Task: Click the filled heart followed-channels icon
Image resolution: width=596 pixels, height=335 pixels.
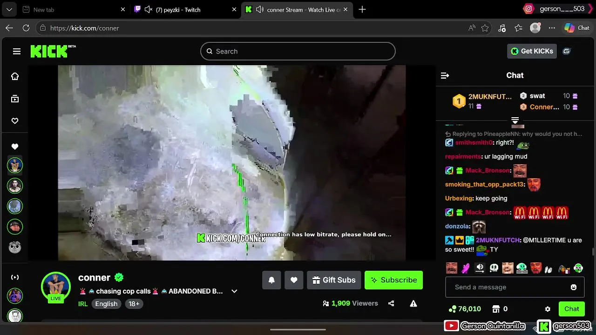Action: coord(15,147)
